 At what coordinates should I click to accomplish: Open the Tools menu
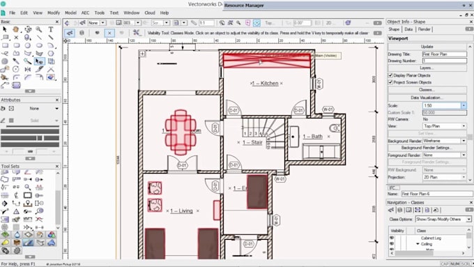pyautogui.click(x=100, y=13)
